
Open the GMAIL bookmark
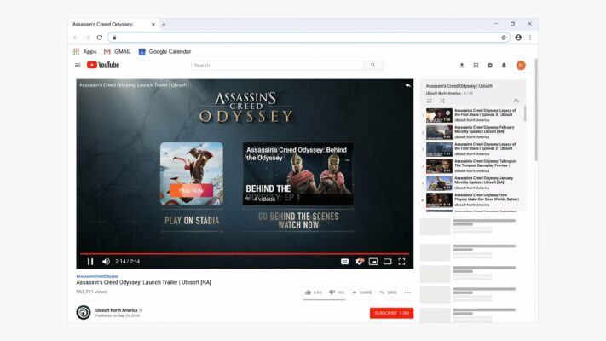point(117,51)
